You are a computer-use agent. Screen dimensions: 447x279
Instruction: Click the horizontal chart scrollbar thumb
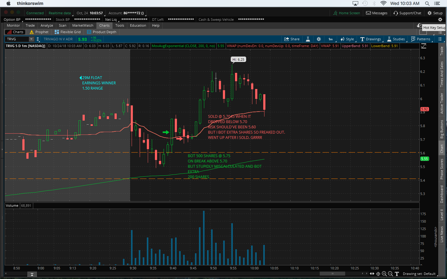332,273
